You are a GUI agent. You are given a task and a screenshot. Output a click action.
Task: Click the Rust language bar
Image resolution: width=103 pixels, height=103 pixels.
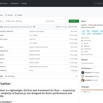coord(92,90)
